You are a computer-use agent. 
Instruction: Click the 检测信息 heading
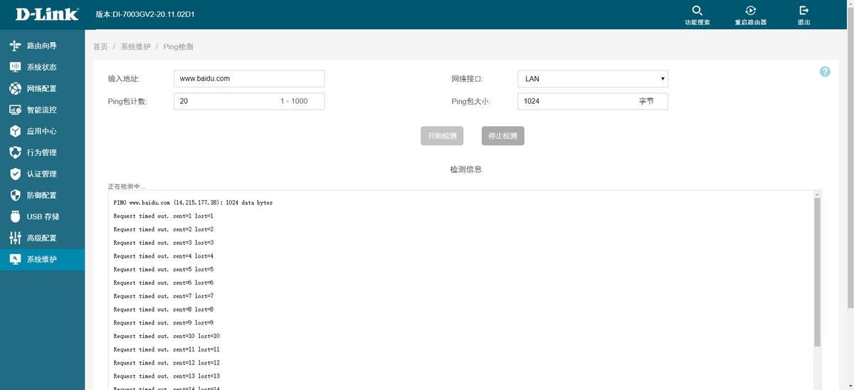466,169
